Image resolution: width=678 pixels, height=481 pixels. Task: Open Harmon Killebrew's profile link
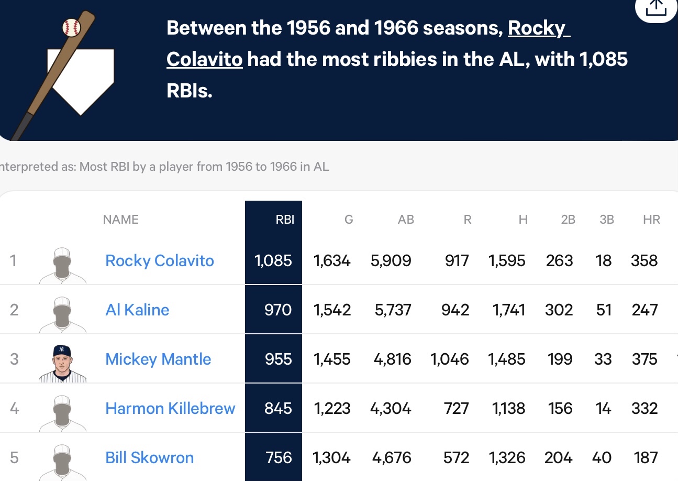point(170,408)
